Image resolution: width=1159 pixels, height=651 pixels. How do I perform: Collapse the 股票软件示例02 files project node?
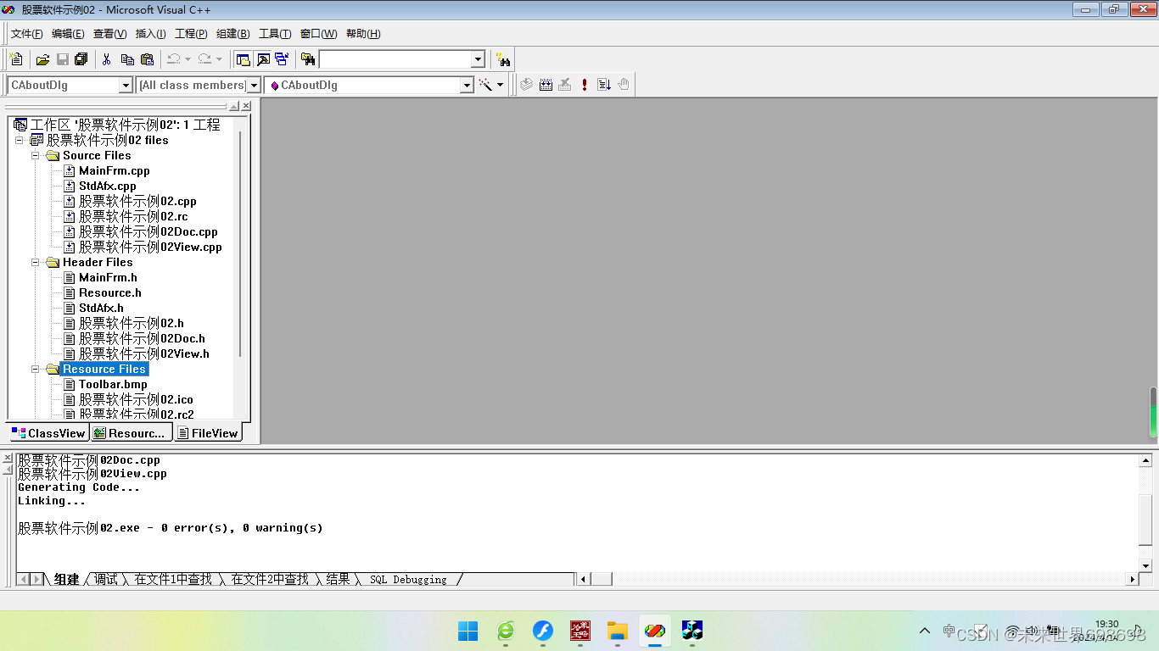[x=20, y=140]
